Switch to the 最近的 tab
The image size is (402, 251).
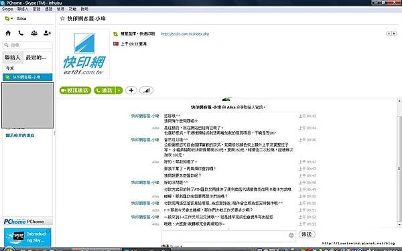coord(36,58)
